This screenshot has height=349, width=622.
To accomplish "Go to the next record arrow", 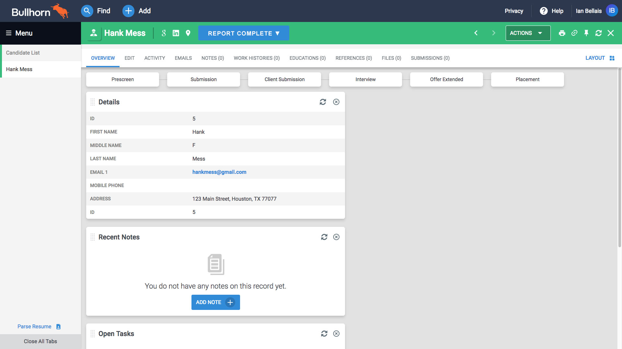I will [494, 33].
